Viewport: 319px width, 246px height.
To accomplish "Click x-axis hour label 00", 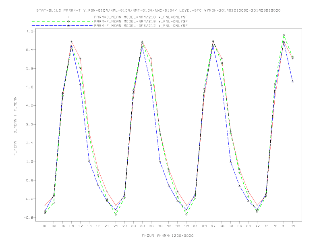I will coord(45,226).
